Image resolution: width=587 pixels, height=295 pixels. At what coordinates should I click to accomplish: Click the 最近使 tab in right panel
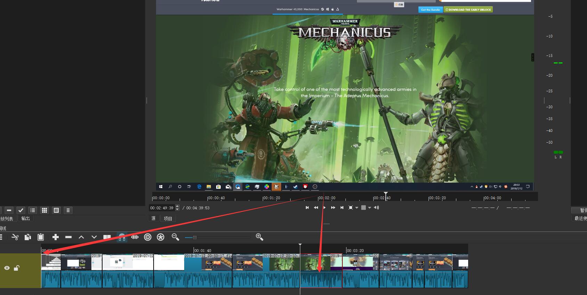579,218
